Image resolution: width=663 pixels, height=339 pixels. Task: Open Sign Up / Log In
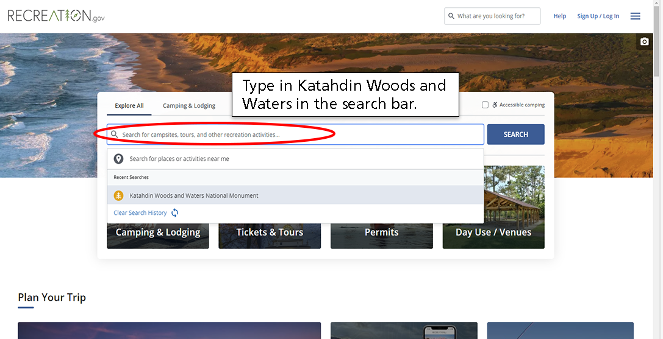click(598, 16)
